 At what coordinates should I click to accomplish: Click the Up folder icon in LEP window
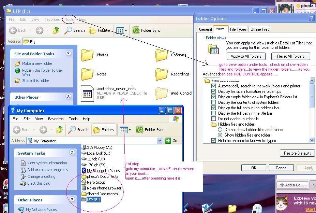(56, 30)
